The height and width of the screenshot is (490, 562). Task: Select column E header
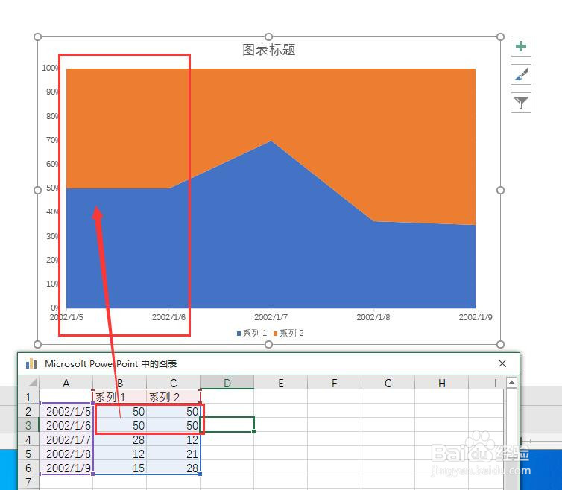coord(281,383)
